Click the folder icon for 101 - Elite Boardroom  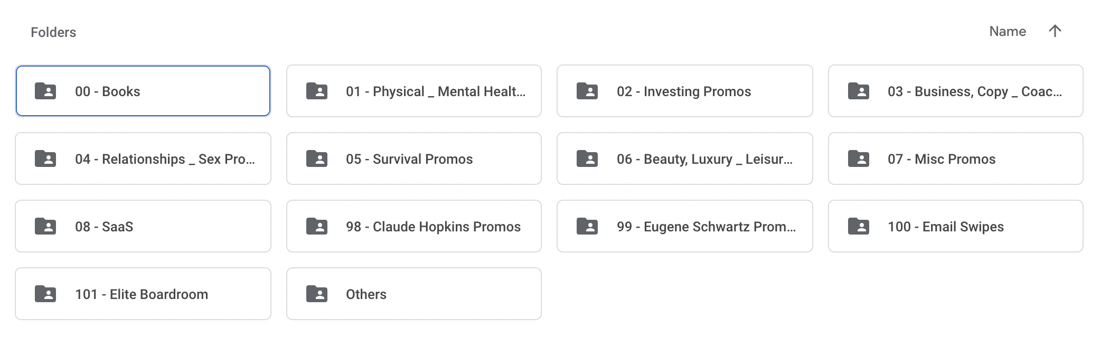click(45, 294)
